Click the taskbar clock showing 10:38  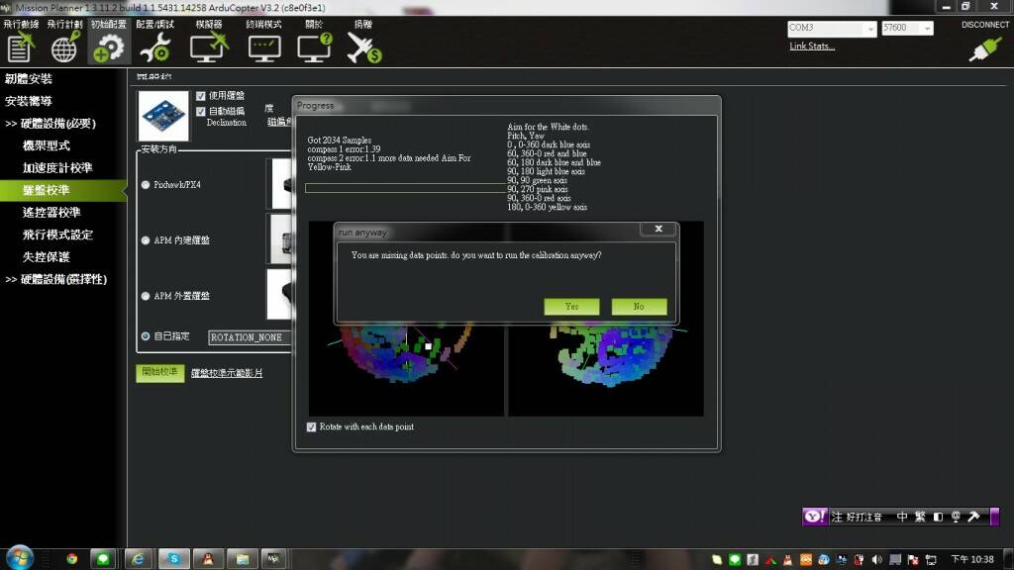(x=972, y=560)
